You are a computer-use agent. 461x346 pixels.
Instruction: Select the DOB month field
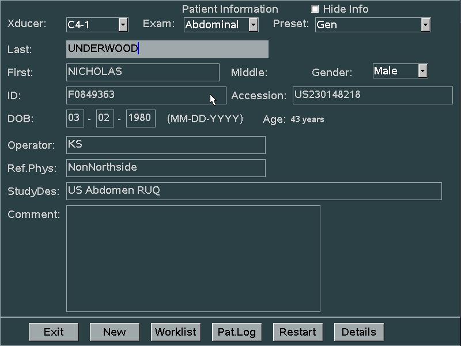[x=74, y=118]
